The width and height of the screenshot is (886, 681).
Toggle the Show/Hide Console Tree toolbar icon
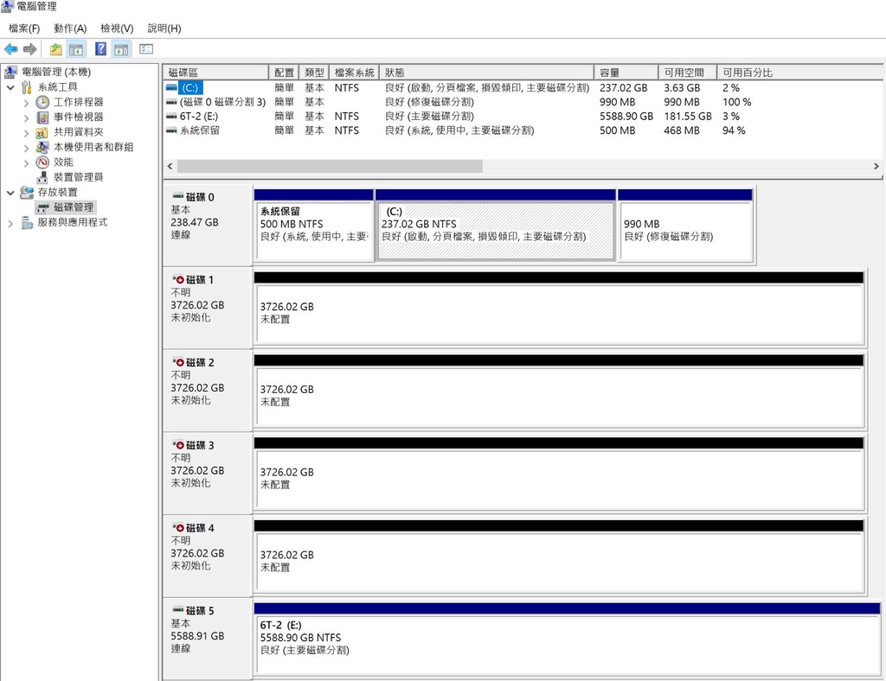tap(76, 49)
